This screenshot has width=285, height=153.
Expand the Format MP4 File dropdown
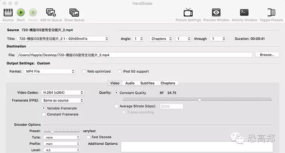pyautogui.click(x=49, y=71)
